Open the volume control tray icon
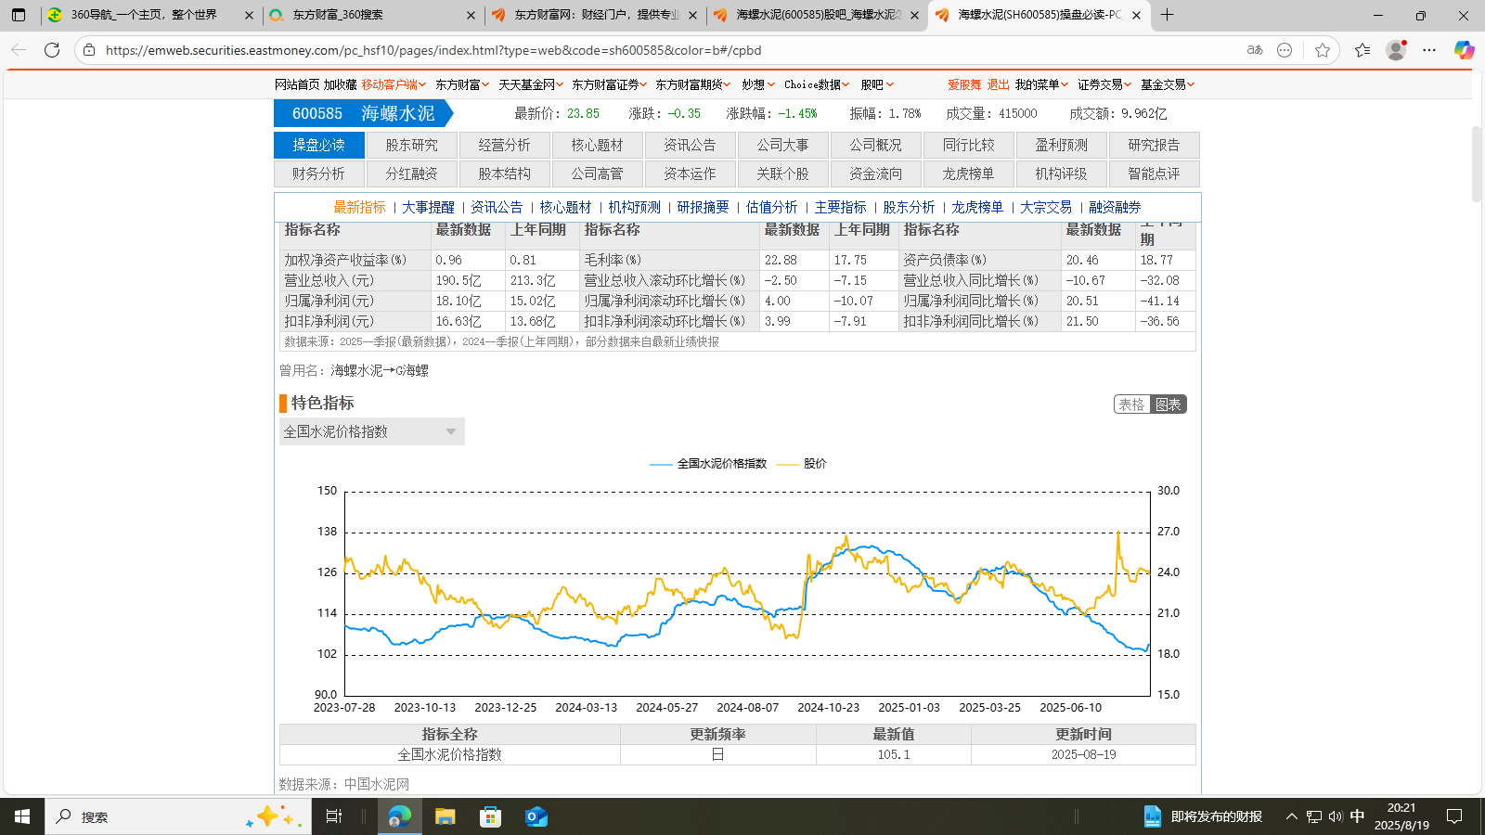Viewport: 1485px width, 835px height. (1336, 816)
